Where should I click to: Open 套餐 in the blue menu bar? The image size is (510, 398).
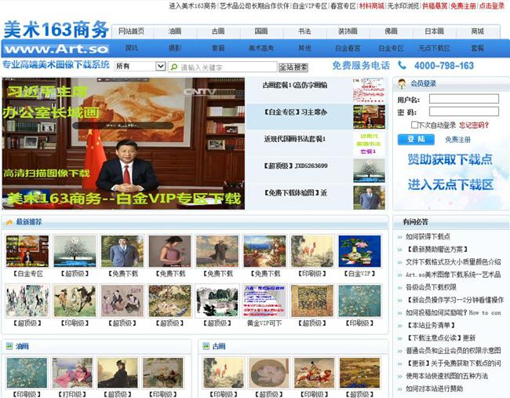tap(478, 48)
